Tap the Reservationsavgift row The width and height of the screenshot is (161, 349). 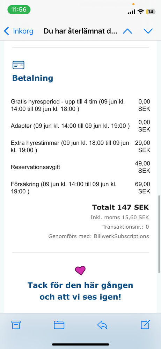pos(80,167)
